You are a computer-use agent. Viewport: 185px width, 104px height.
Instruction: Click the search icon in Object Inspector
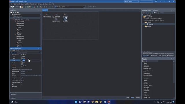pos(40,53)
